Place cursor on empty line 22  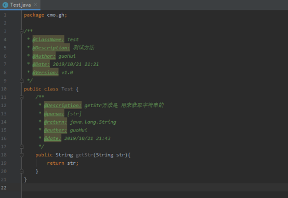(154, 188)
